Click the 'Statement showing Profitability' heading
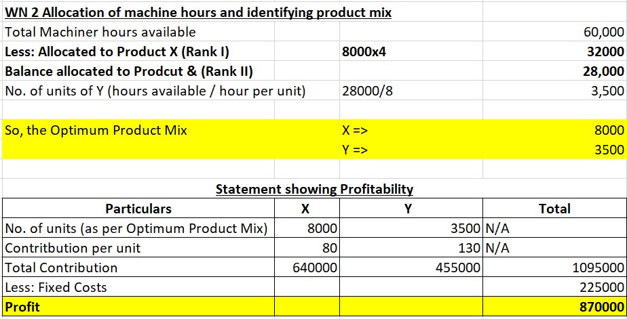This screenshot has width=627, height=319. (x=313, y=189)
